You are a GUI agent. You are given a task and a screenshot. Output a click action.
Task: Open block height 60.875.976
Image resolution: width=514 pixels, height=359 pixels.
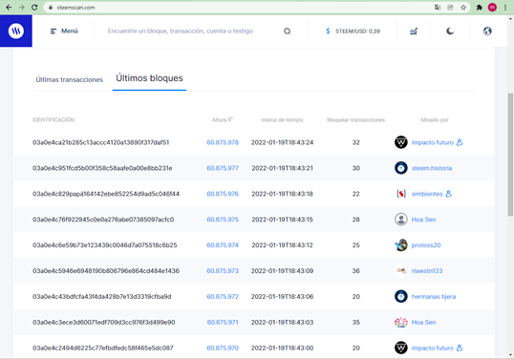tap(223, 194)
